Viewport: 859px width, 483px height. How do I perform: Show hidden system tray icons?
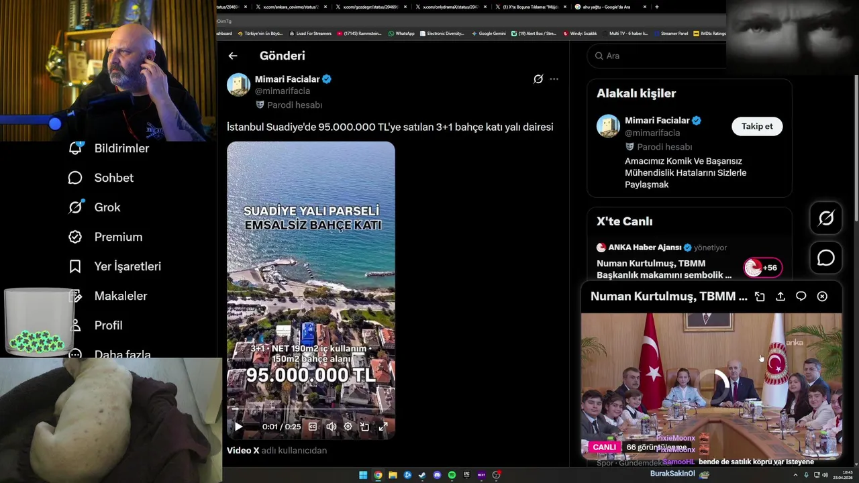point(796,475)
